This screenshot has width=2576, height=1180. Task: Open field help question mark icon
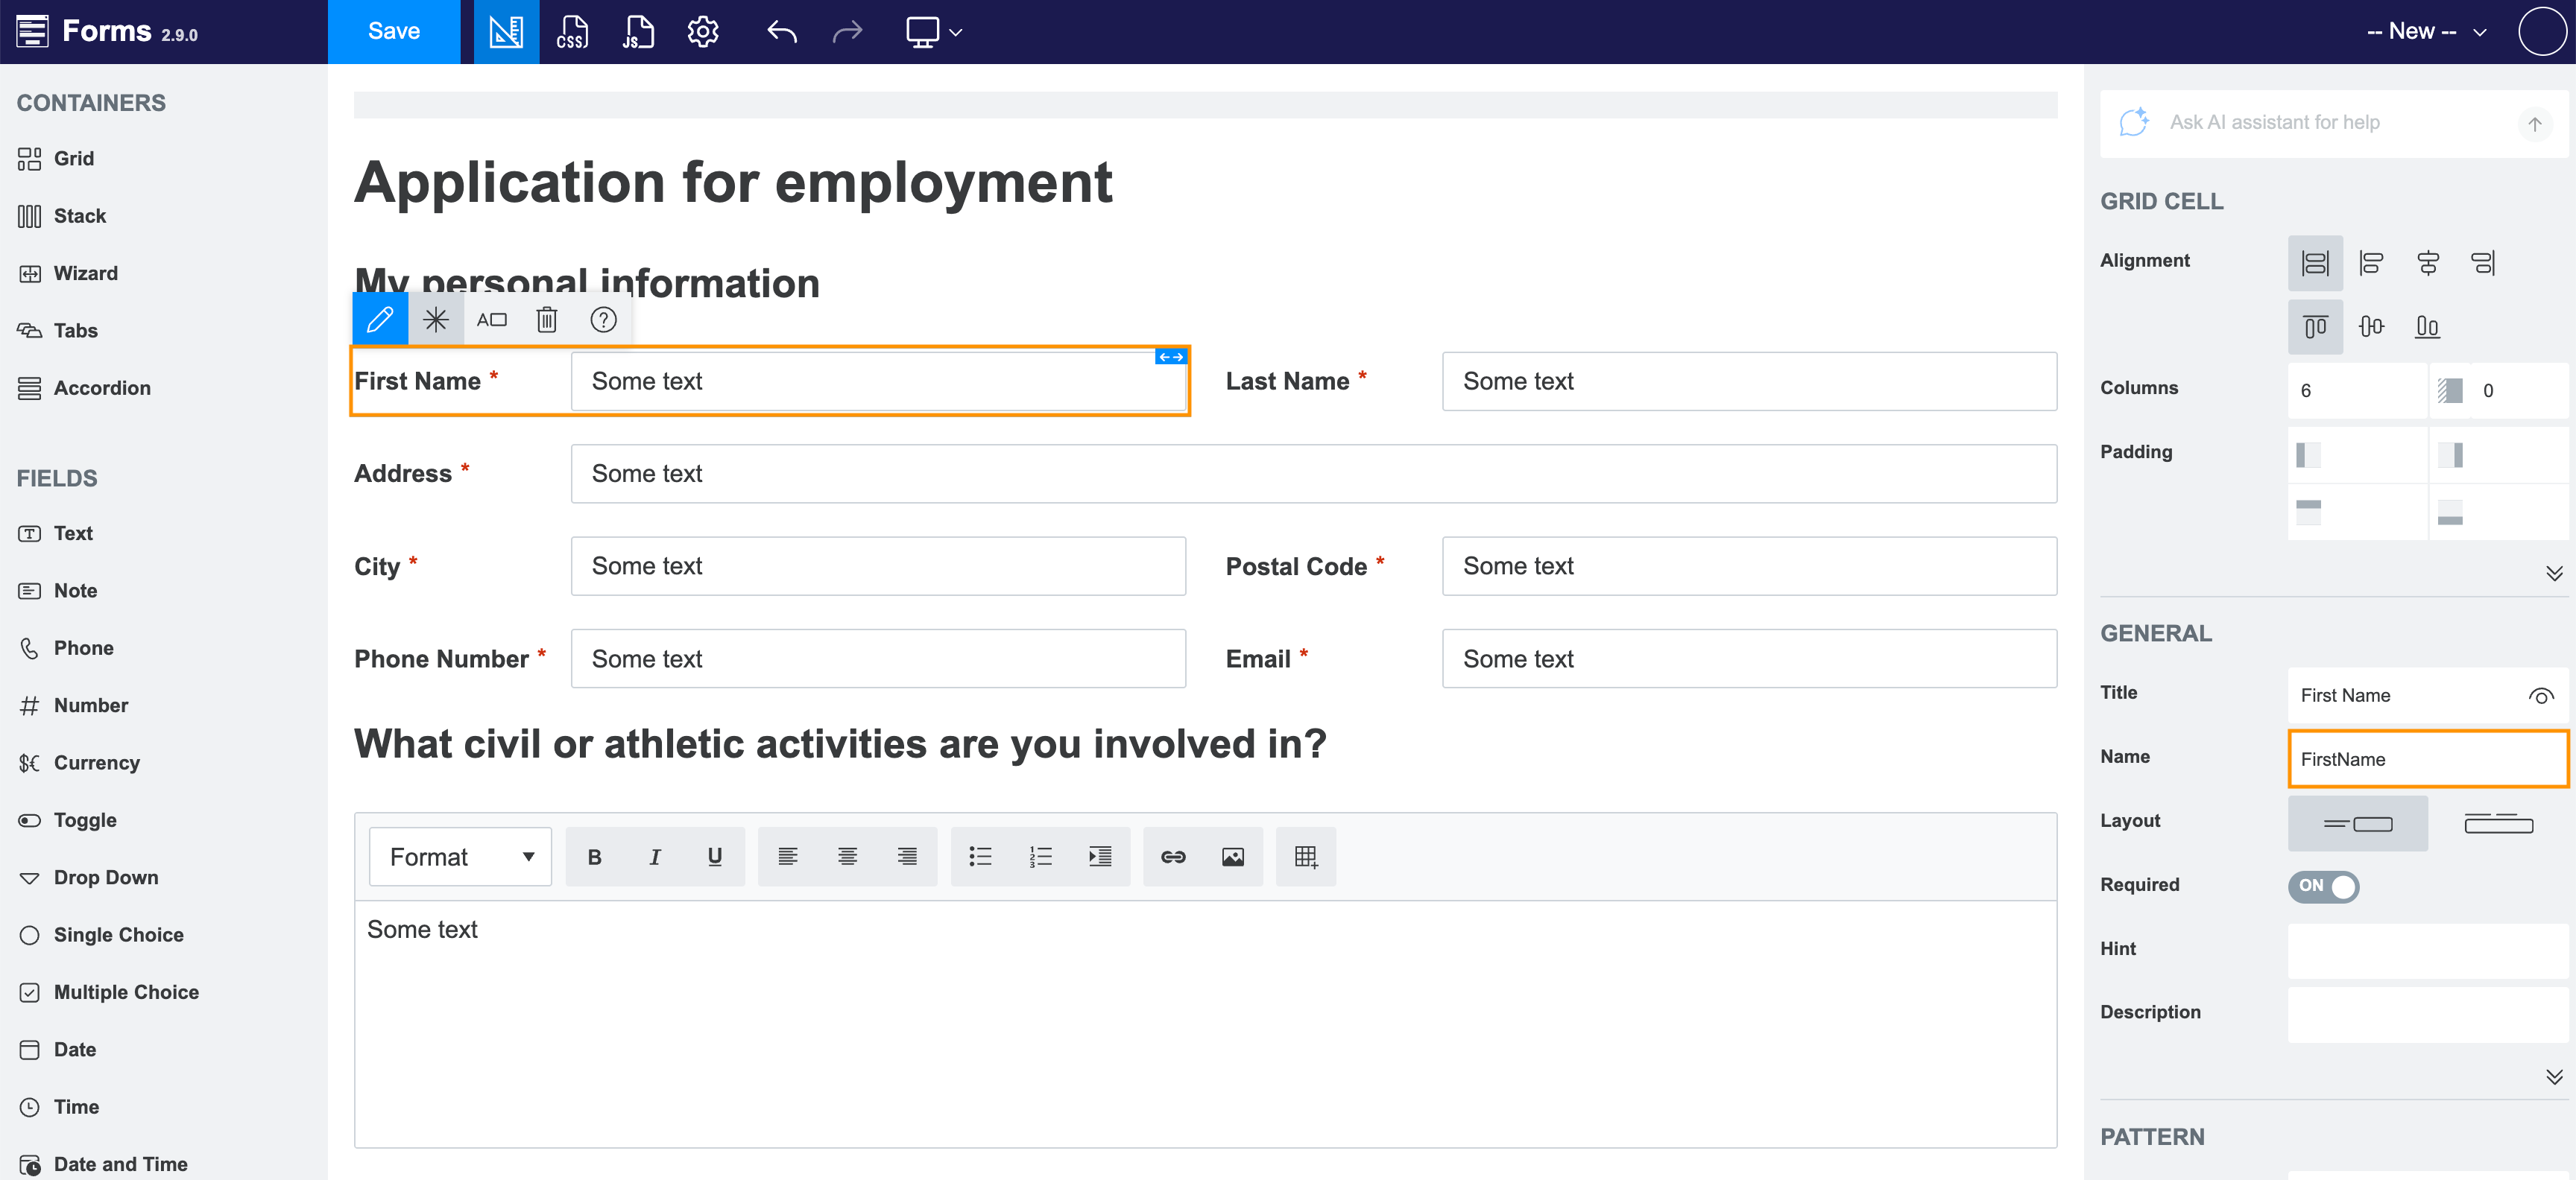603,320
